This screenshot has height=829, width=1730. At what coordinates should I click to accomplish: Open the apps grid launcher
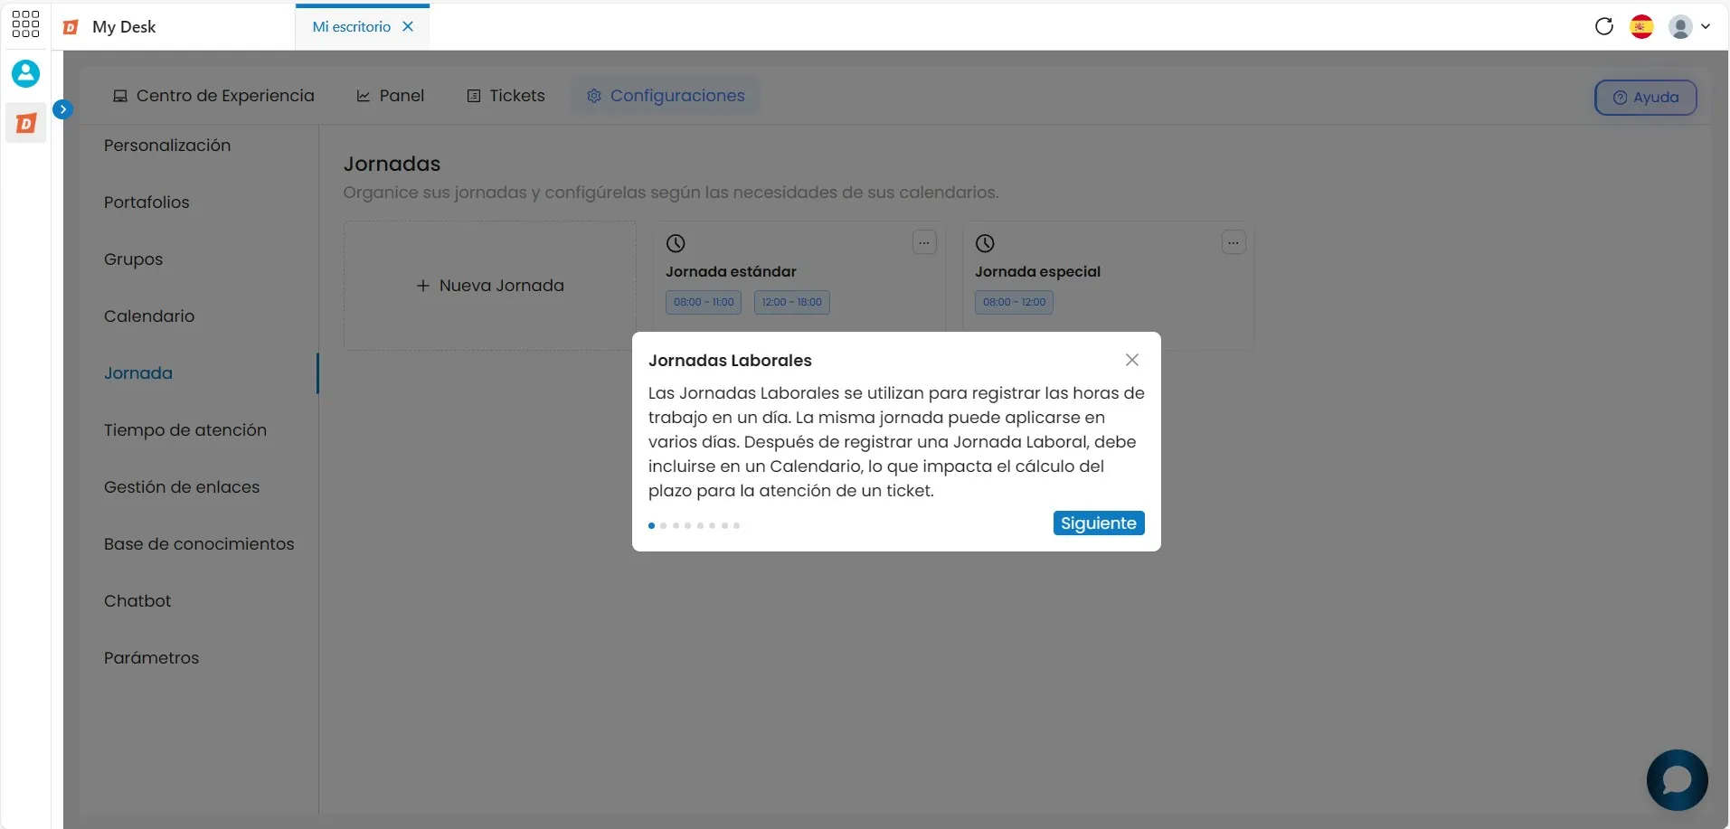click(x=25, y=24)
